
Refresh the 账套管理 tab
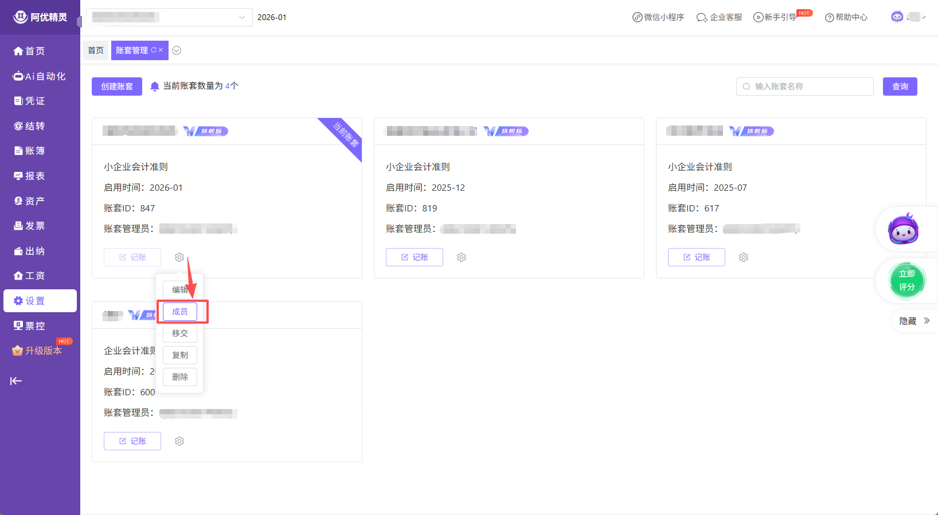click(154, 50)
